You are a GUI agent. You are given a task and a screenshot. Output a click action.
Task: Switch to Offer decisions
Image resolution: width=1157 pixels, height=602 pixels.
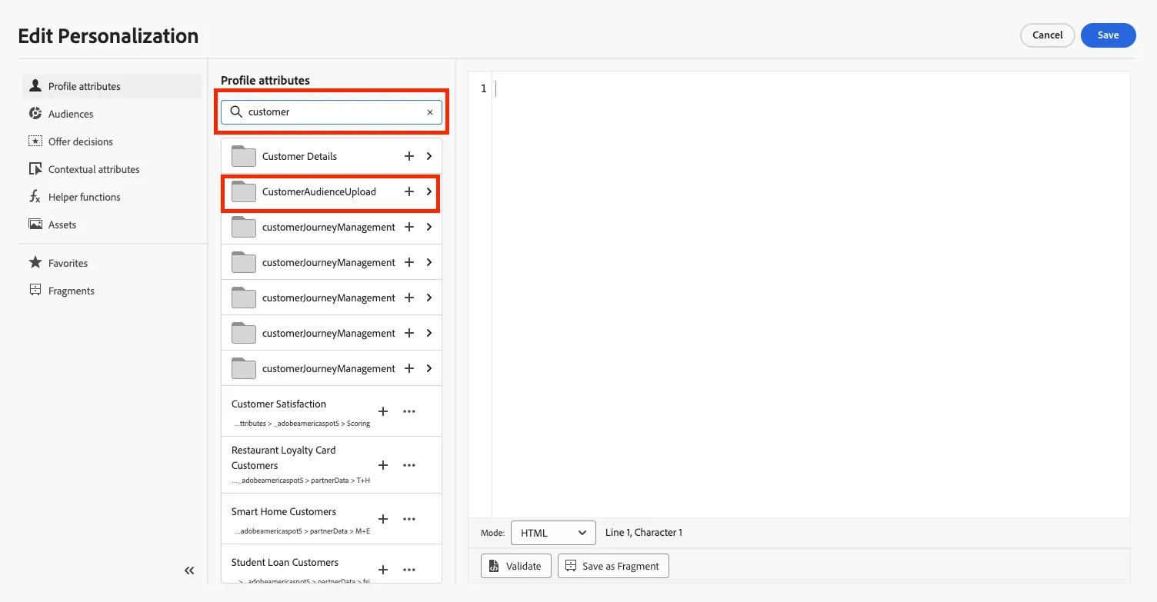[112, 141]
